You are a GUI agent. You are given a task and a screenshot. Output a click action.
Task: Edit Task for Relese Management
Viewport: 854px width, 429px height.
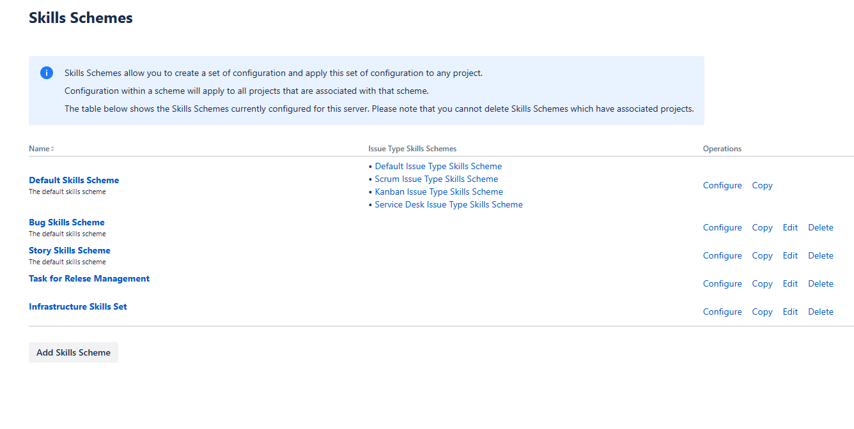tap(790, 283)
